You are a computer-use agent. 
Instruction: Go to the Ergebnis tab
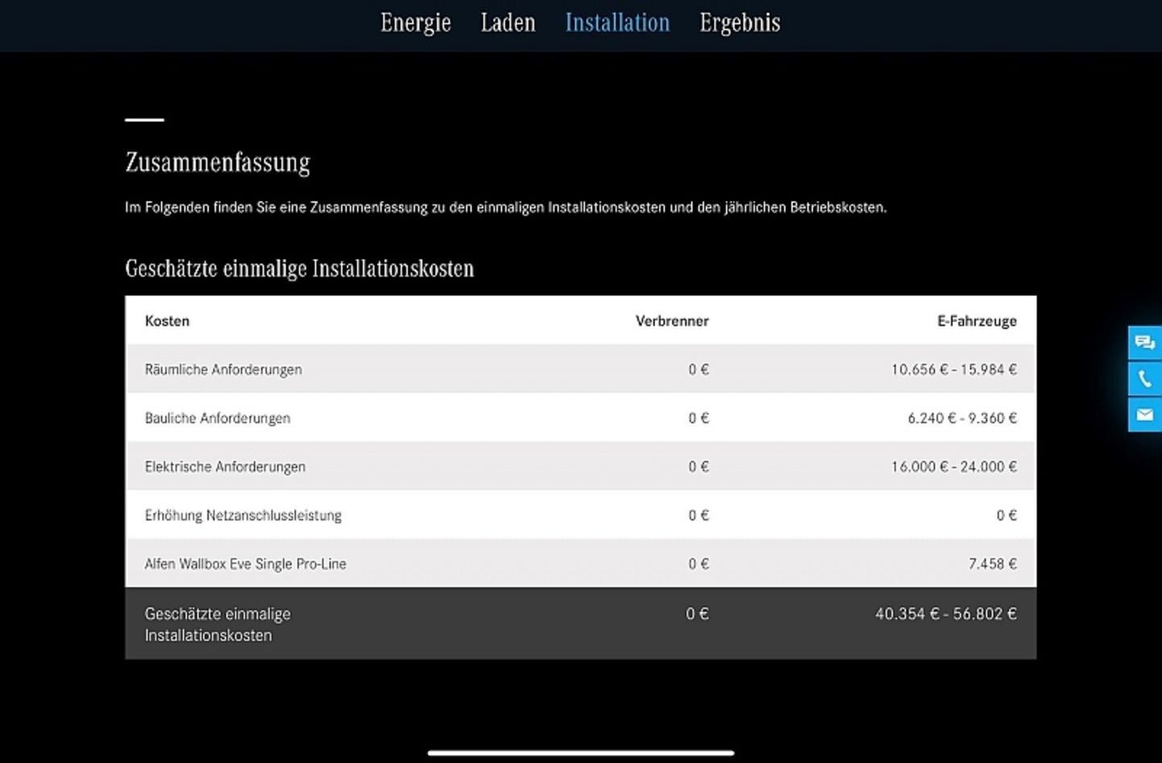[x=740, y=23]
